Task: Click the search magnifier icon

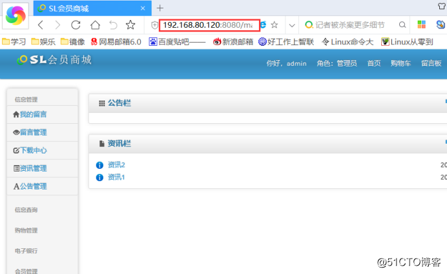Action: click(402, 25)
